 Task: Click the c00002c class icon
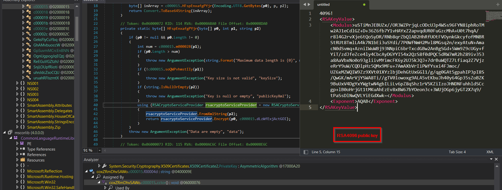(x=29, y=33)
